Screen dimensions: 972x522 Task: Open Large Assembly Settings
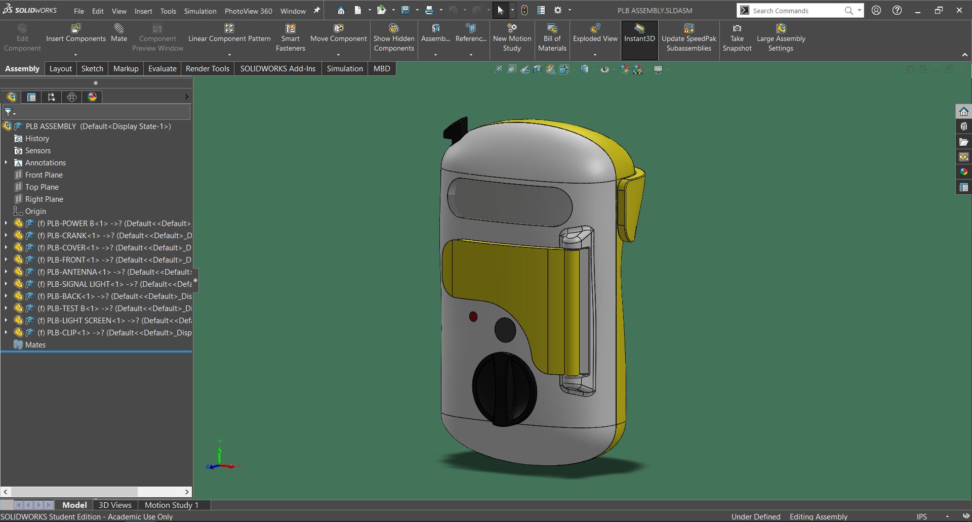pyautogui.click(x=781, y=37)
